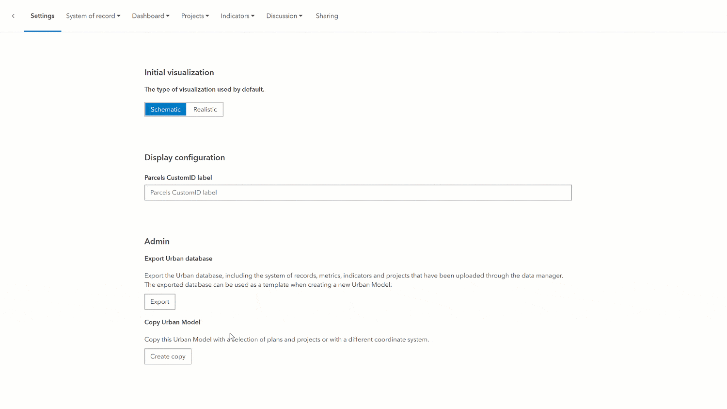Click the text 'The type of visualization used by default.'
Image resolution: width=727 pixels, height=409 pixels.
(205, 89)
